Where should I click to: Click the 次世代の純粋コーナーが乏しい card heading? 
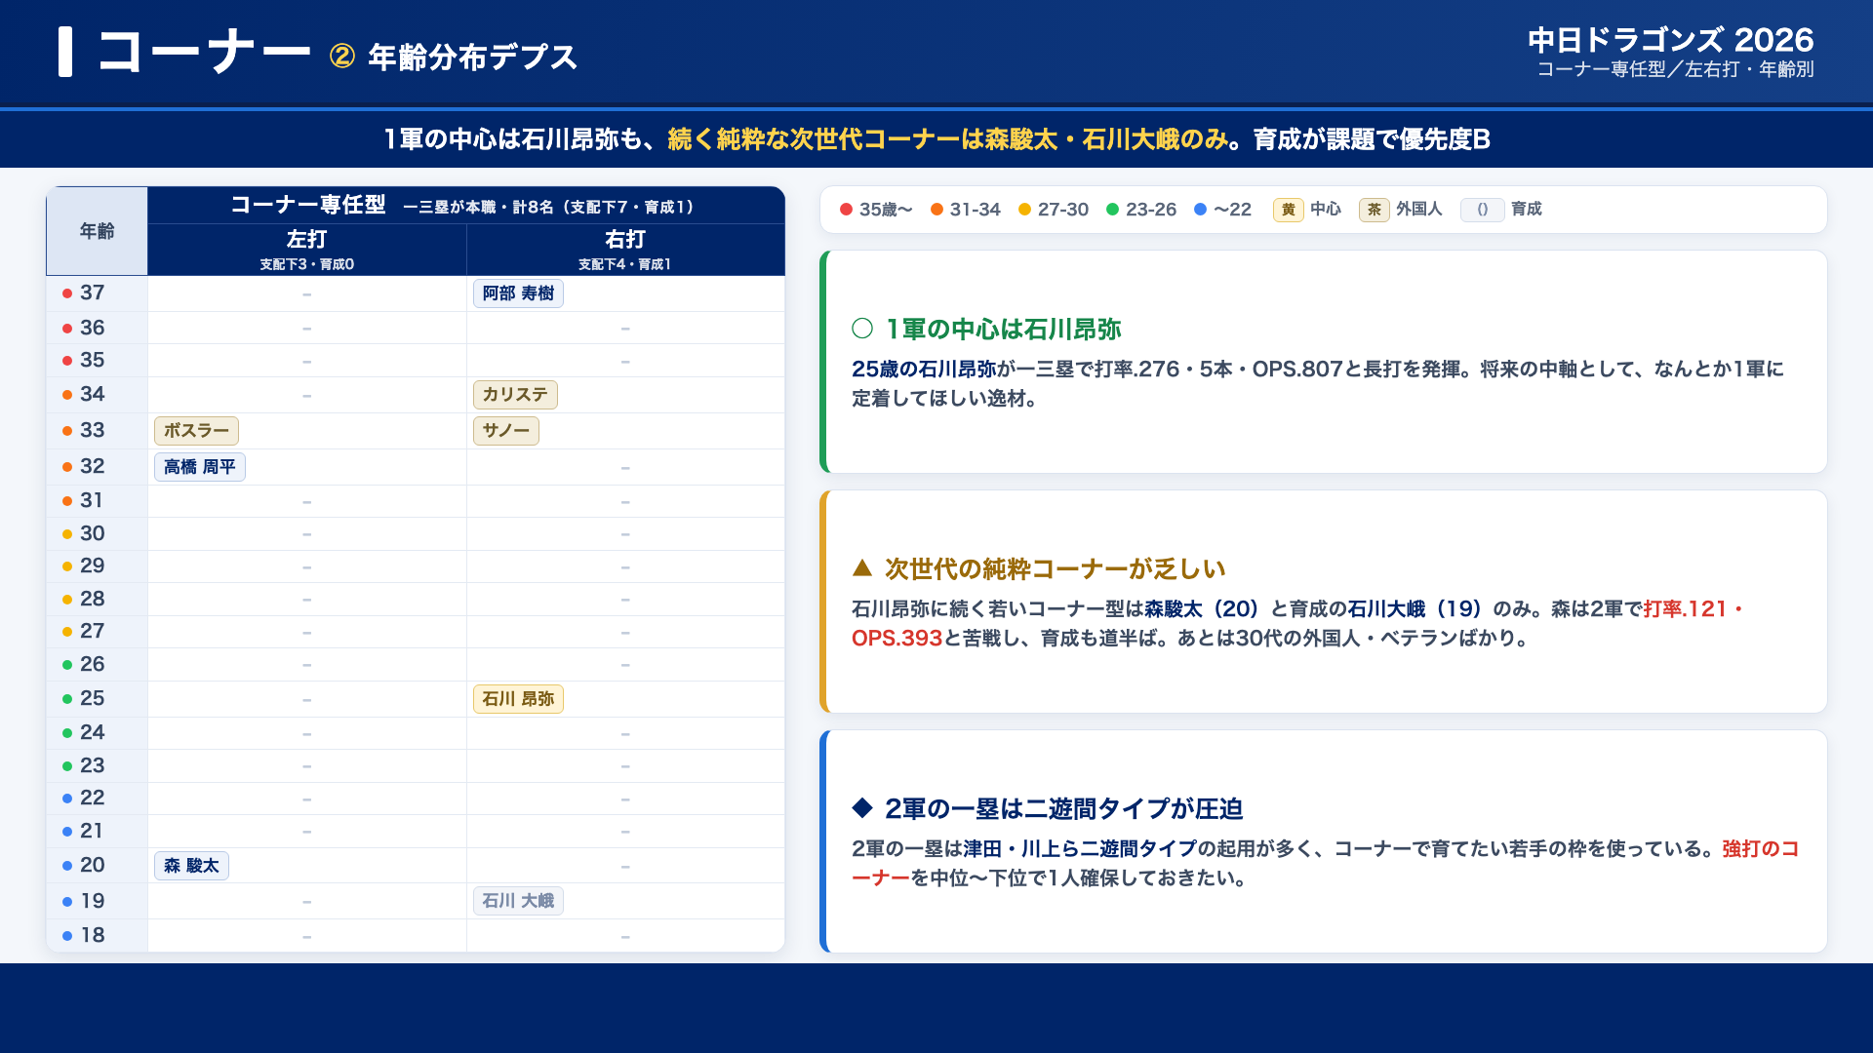pyautogui.click(x=1055, y=569)
